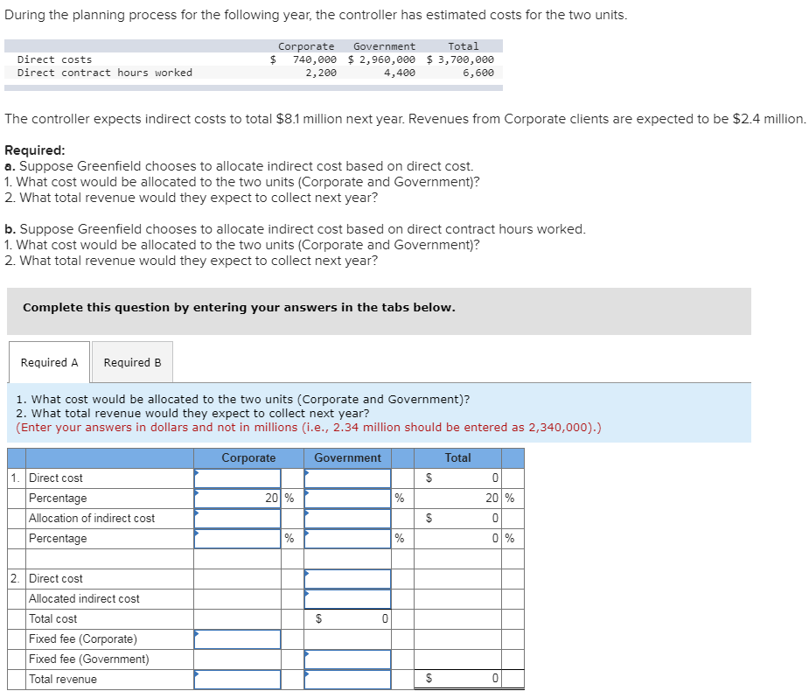Select the Total column header in answer table
This screenshot has height=691, width=809.
[457, 458]
